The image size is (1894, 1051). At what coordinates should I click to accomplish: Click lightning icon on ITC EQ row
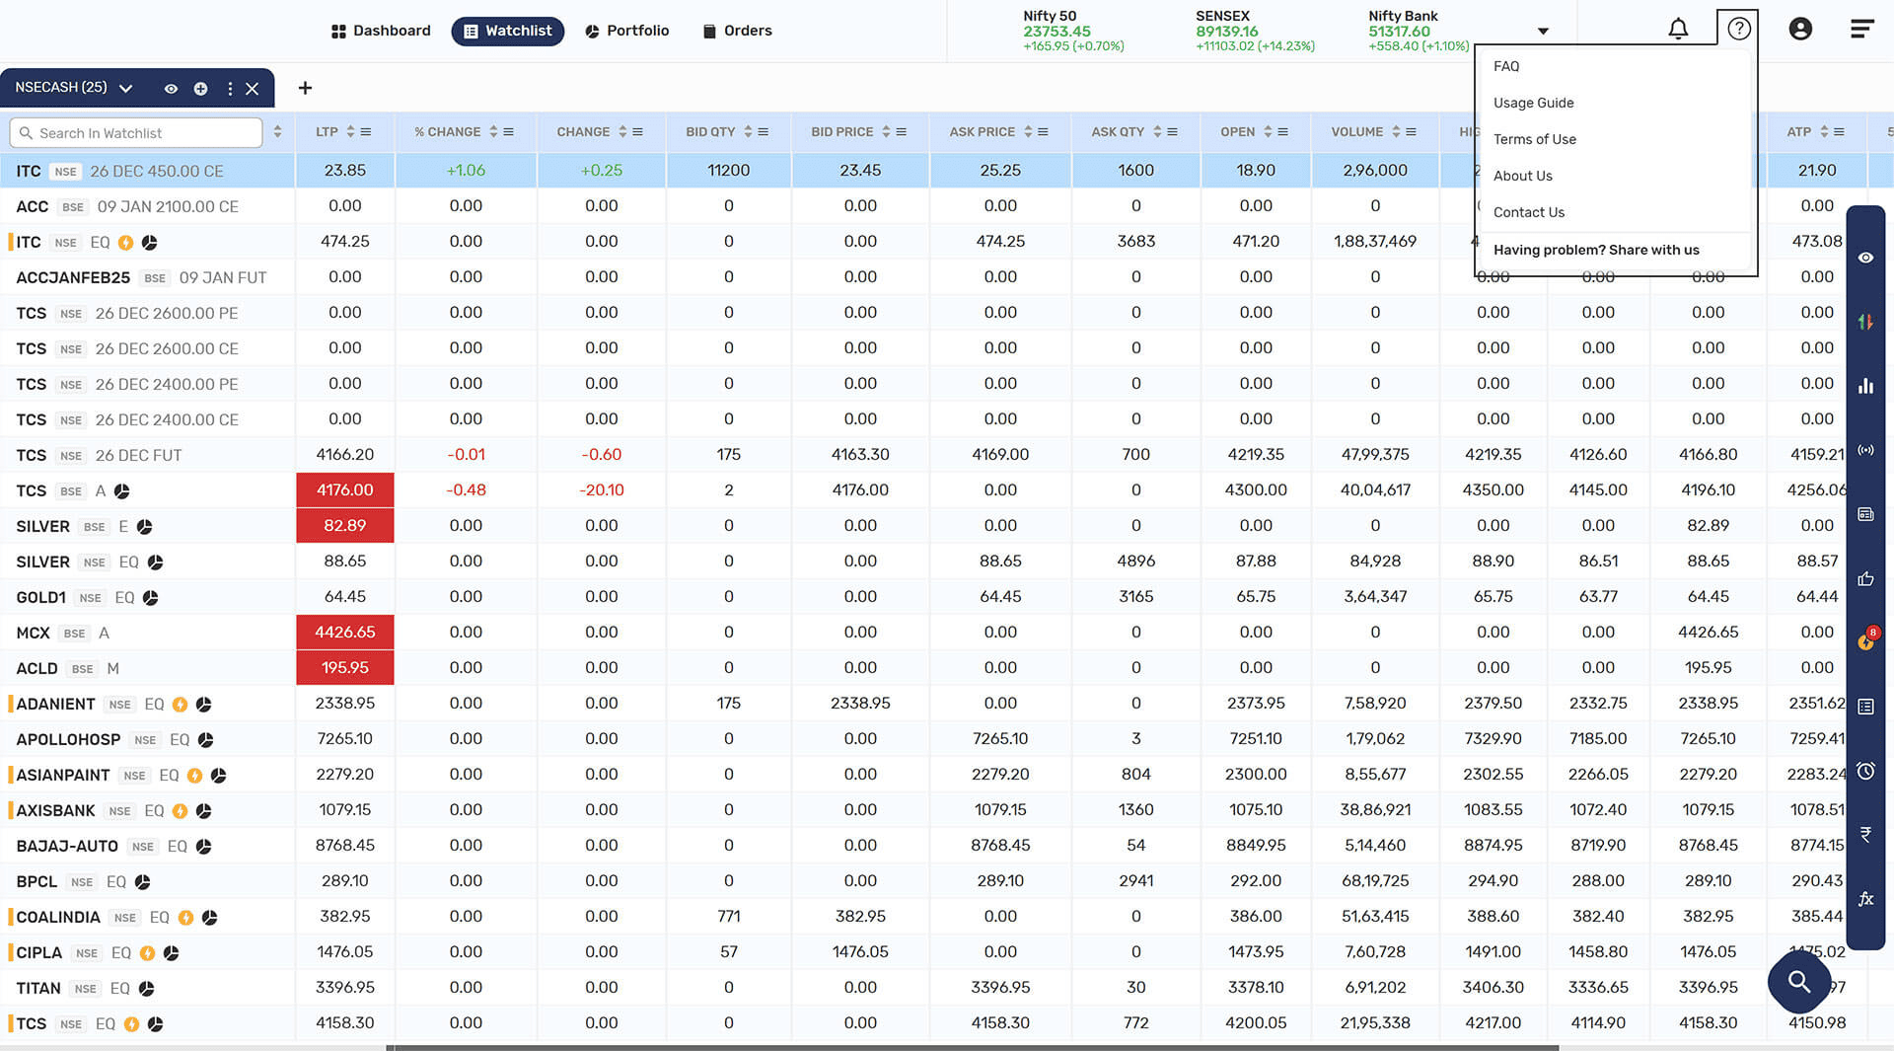125,243
